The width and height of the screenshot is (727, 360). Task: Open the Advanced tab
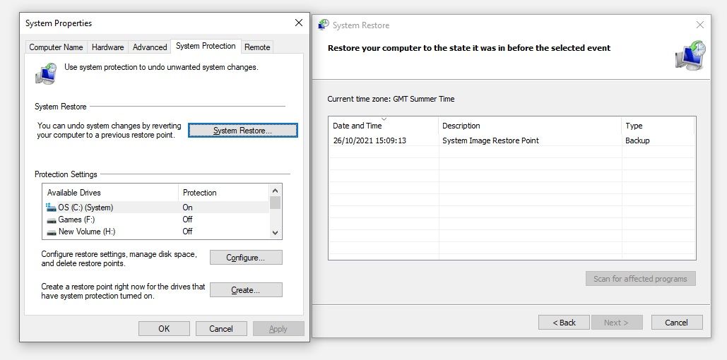click(x=150, y=47)
